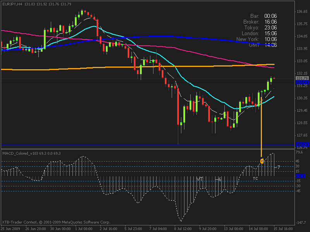Click the 132.15 price axis label
Image resolution: width=310 pixels, height=232 pixels.
(302, 73)
